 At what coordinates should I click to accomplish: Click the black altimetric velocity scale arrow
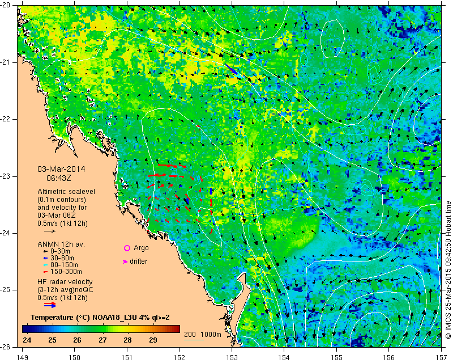(50, 231)
